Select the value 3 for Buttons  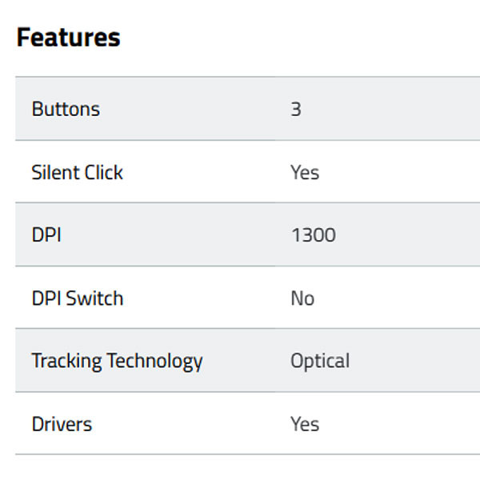pyautogui.click(x=296, y=109)
